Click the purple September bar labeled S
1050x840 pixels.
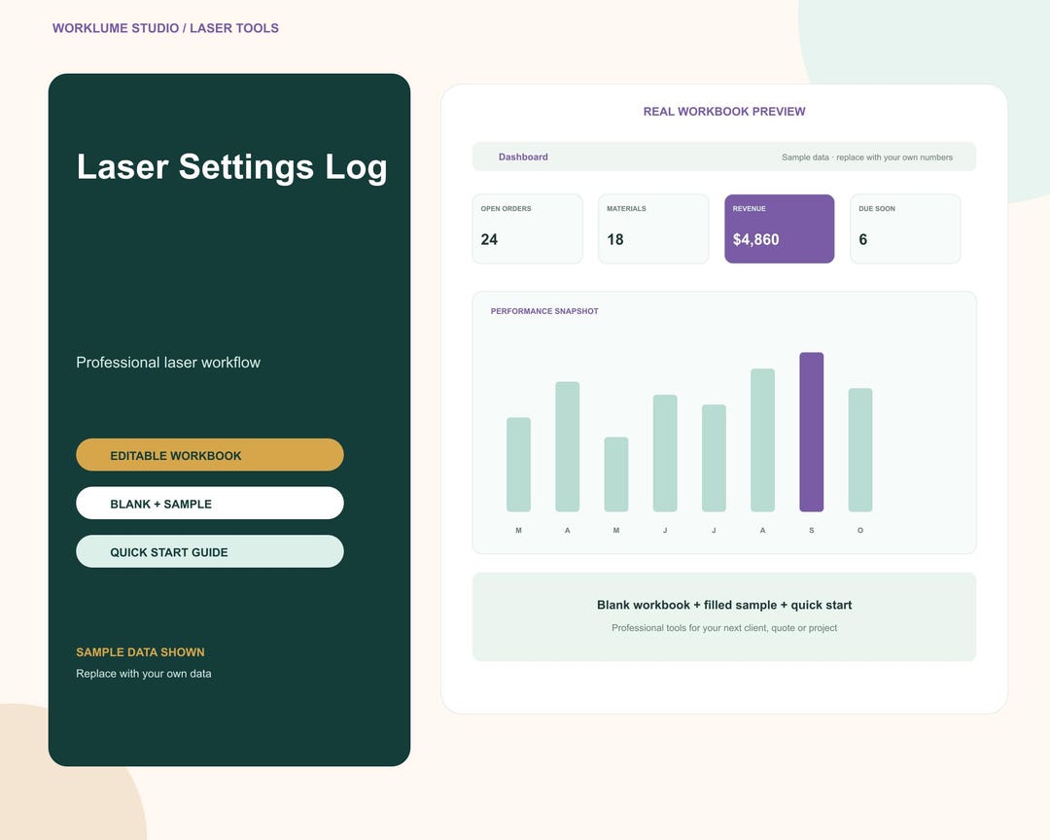click(812, 432)
